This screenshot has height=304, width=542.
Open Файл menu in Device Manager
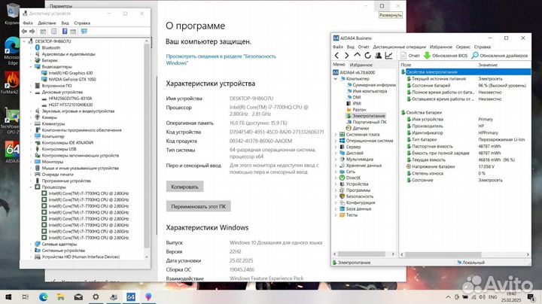pos(28,23)
